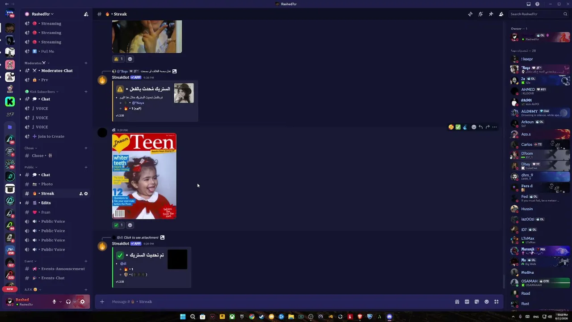This screenshot has height=322, width=572.
Task: Click the @Naya mention in StreakBot embed
Action: click(x=138, y=103)
